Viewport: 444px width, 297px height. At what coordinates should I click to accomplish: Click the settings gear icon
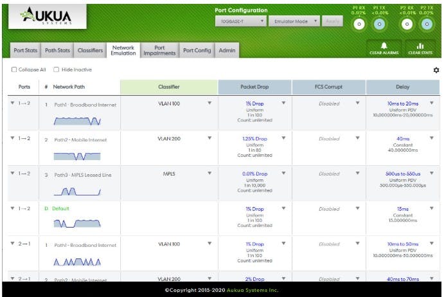point(436,69)
